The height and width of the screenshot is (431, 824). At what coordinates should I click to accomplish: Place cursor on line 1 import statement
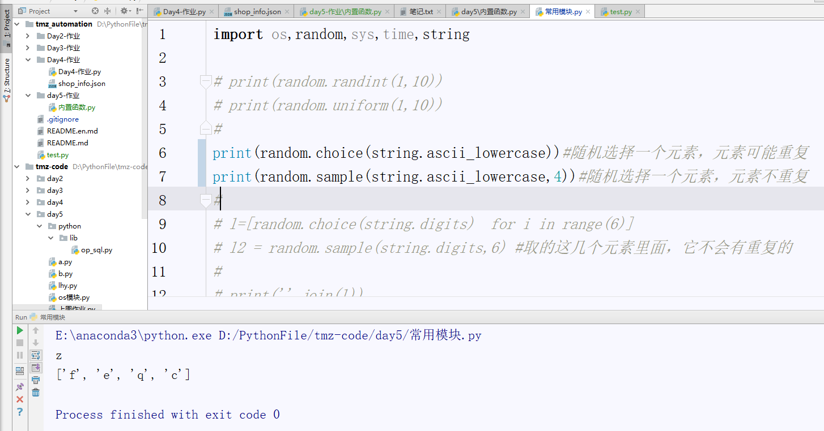click(x=341, y=35)
